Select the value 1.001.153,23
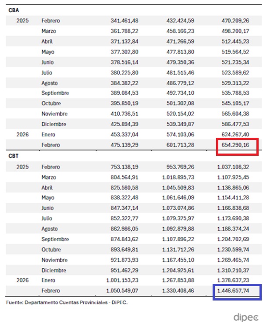The image size is (263, 322). click(110, 281)
